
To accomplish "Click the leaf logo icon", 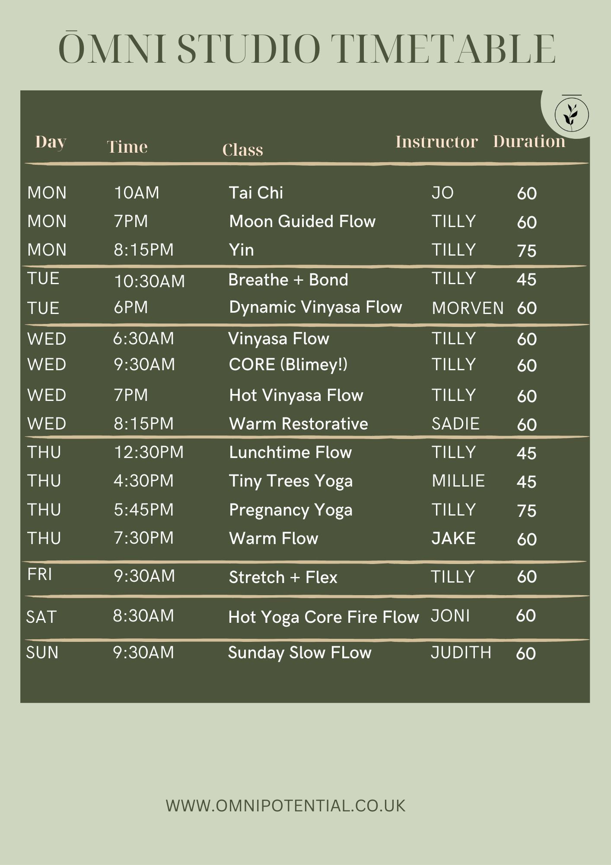I will (x=572, y=114).
